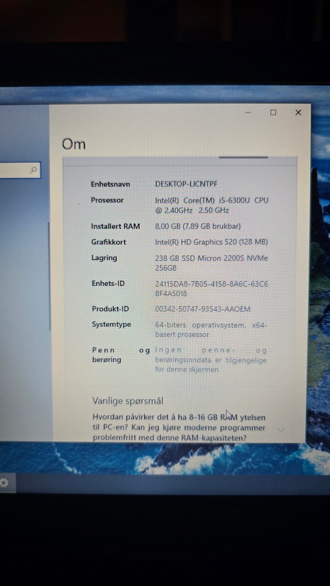Select the Intel Core i5-6300U processor text
The width and height of the screenshot is (330, 586).
(211, 205)
